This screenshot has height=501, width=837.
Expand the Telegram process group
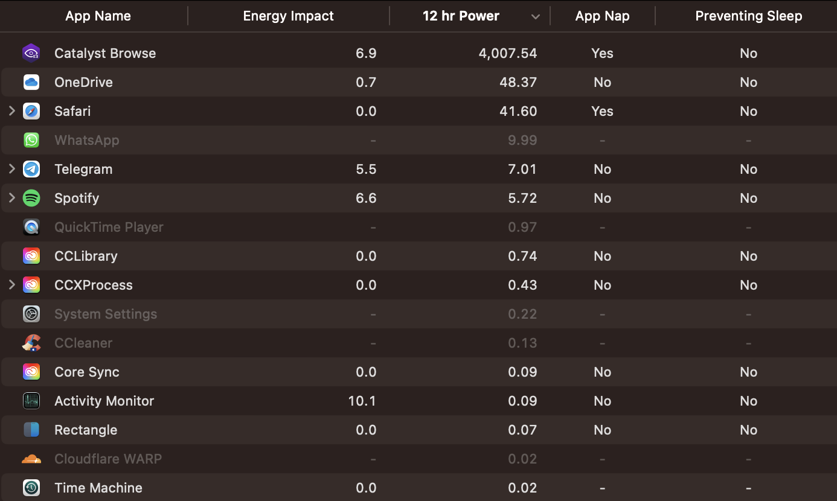(x=11, y=169)
